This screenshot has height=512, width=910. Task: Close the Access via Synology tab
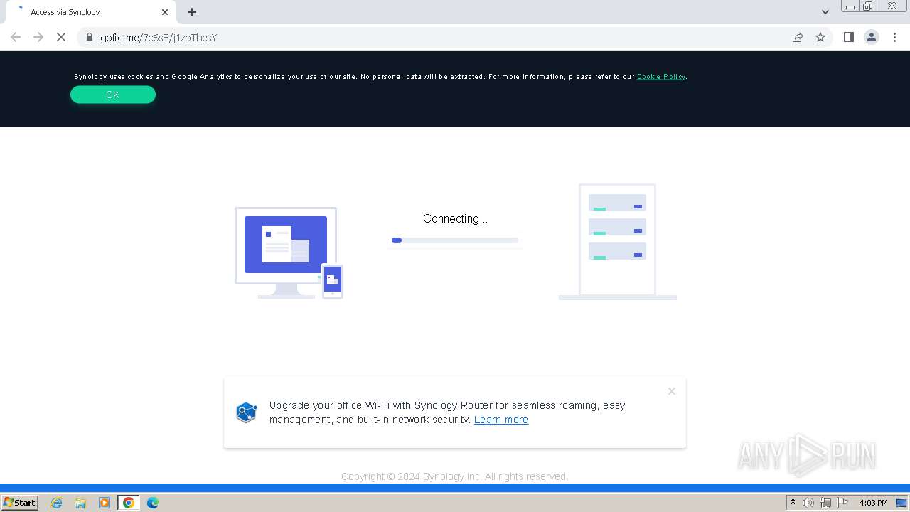165,12
